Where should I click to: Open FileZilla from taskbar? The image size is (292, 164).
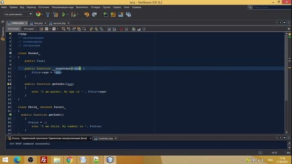click(x=44, y=160)
